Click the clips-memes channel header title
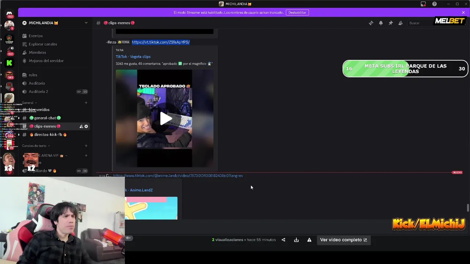 coord(119,23)
